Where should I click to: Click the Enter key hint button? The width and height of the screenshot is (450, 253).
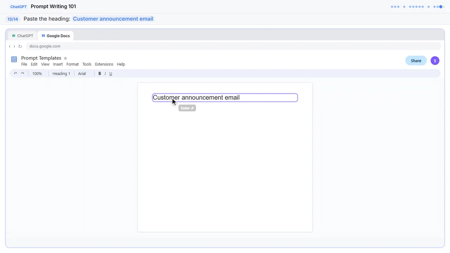click(187, 108)
